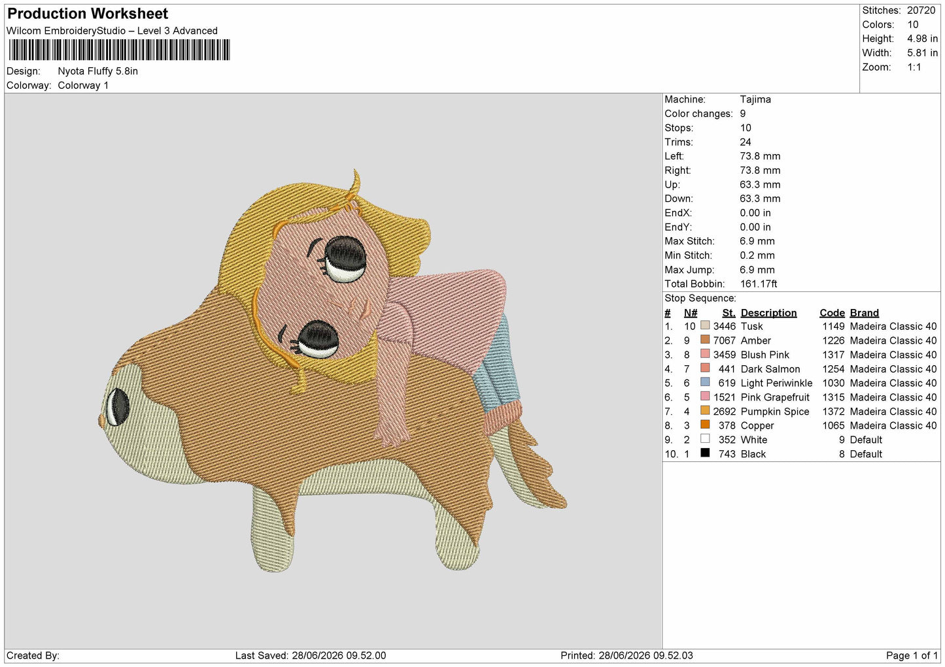Click the 'Description' column header
This screenshot has height=667, width=945.
(768, 313)
